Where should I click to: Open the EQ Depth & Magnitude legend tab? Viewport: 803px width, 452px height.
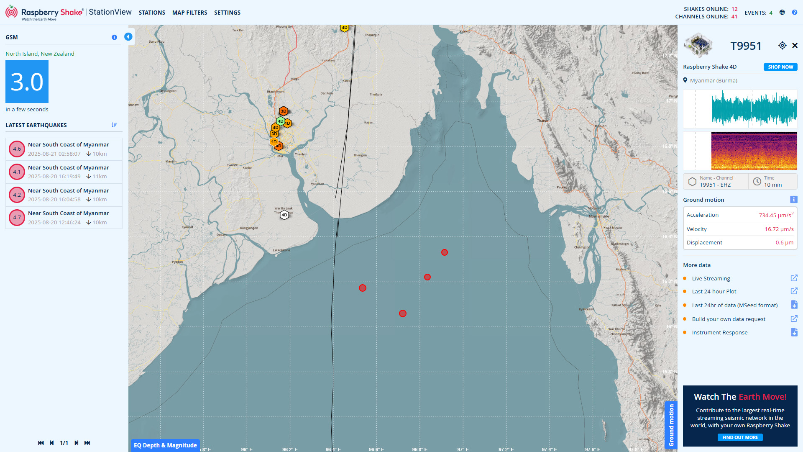tap(165, 445)
